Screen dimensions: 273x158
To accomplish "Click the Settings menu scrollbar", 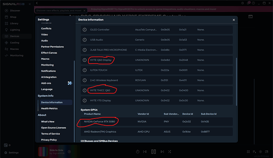I will (x=74, y=102).
